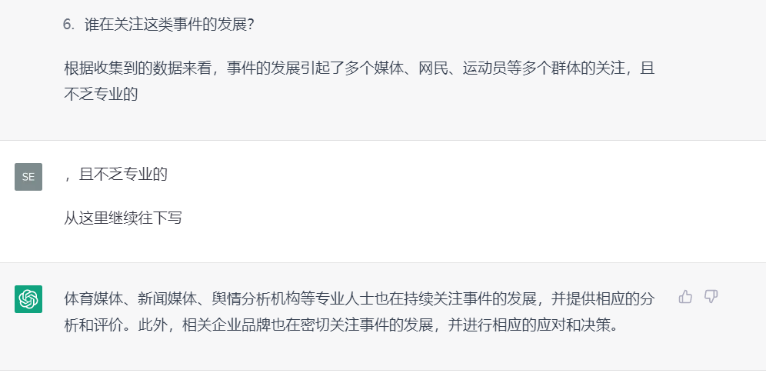Click the phrase 舆情分析机构 in the reply
The height and width of the screenshot is (373, 766).
[255, 299]
